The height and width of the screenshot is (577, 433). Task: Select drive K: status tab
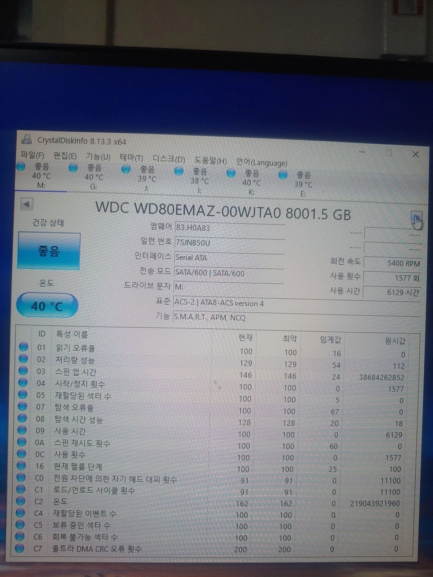coord(251,182)
